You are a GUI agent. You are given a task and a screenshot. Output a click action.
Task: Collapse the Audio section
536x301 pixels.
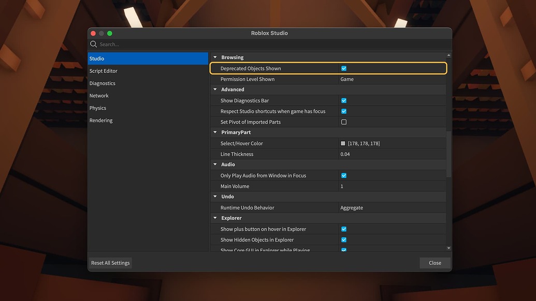pyautogui.click(x=215, y=164)
